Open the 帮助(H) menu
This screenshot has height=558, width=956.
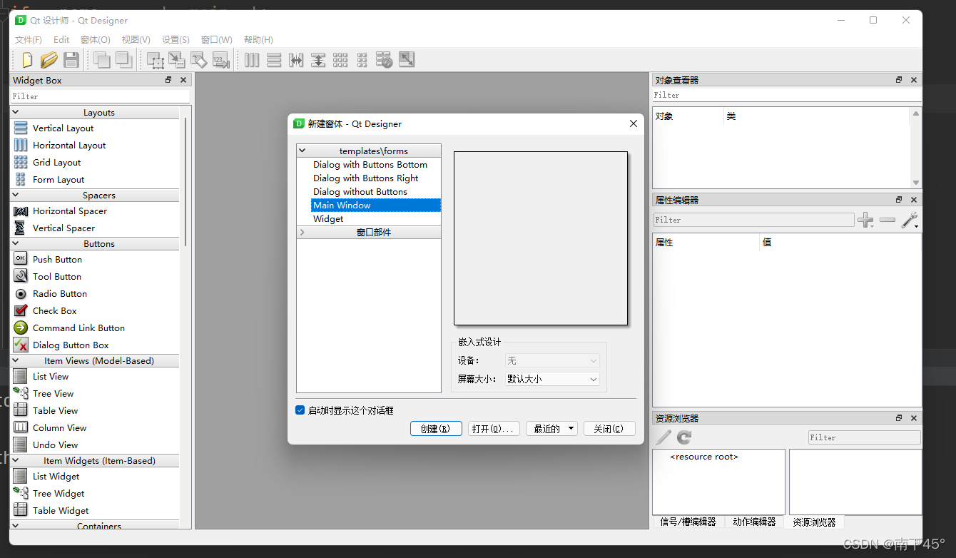(258, 40)
